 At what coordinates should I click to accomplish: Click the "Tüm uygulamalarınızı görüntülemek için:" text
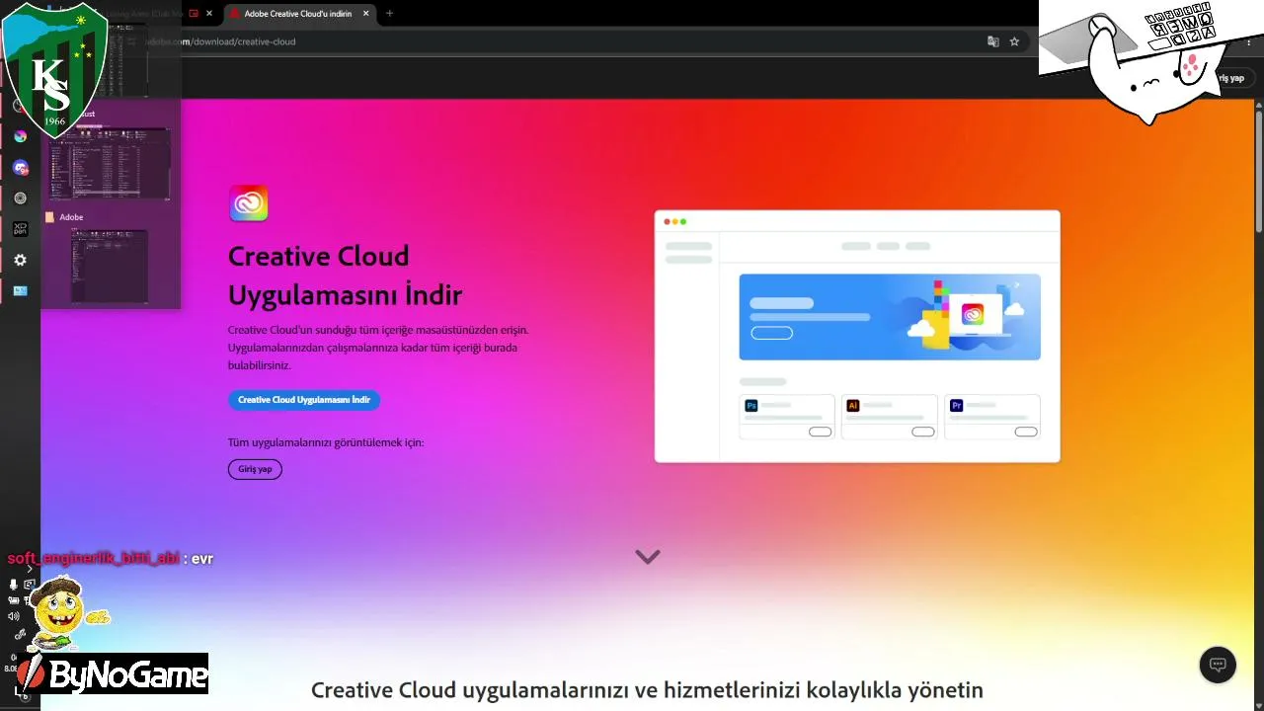tap(326, 442)
